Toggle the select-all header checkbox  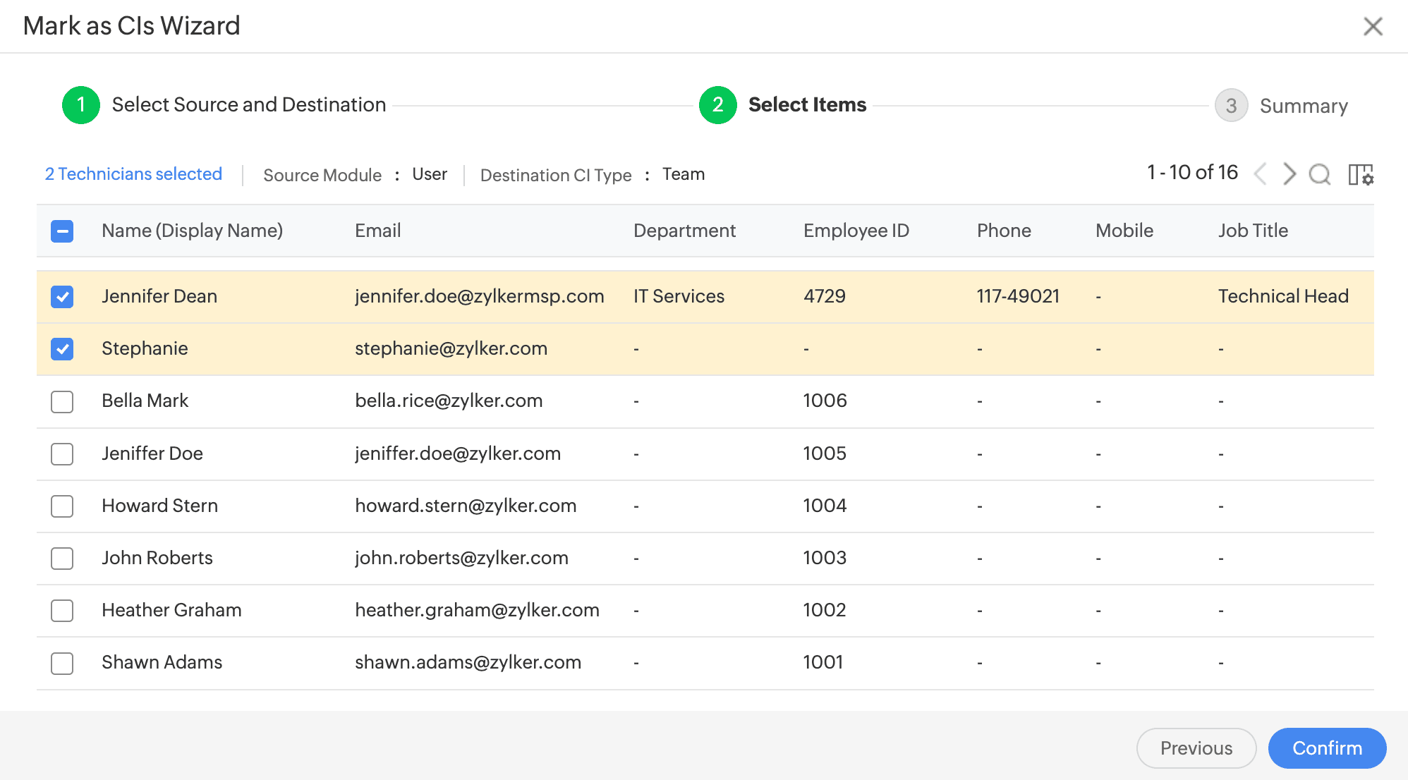[62, 231]
